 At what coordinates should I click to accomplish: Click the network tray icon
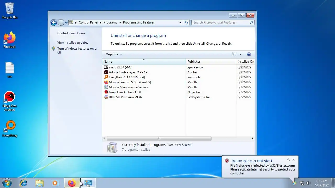point(302,183)
